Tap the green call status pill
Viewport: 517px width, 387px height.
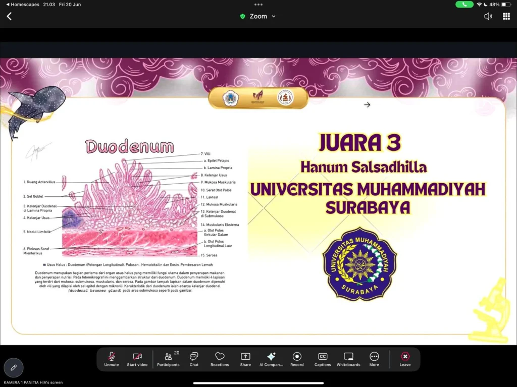tap(464, 4)
